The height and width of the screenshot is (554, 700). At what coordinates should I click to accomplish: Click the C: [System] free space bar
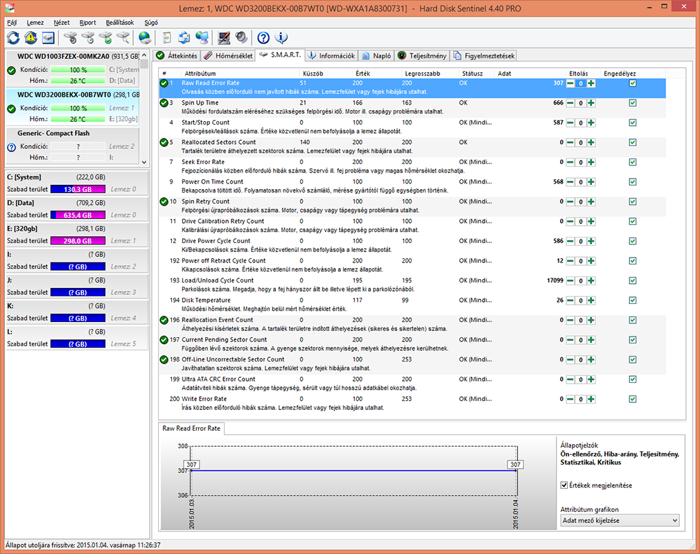[x=78, y=189]
